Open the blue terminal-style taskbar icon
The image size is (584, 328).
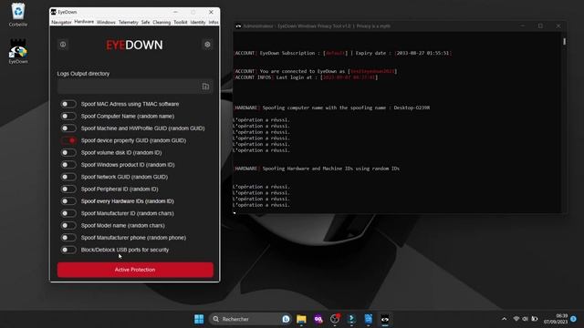[x=351, y=319]
